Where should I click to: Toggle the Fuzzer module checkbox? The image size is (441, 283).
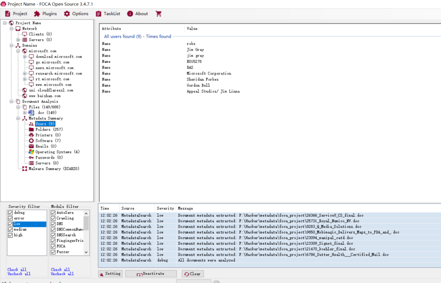tap(53, 252)
